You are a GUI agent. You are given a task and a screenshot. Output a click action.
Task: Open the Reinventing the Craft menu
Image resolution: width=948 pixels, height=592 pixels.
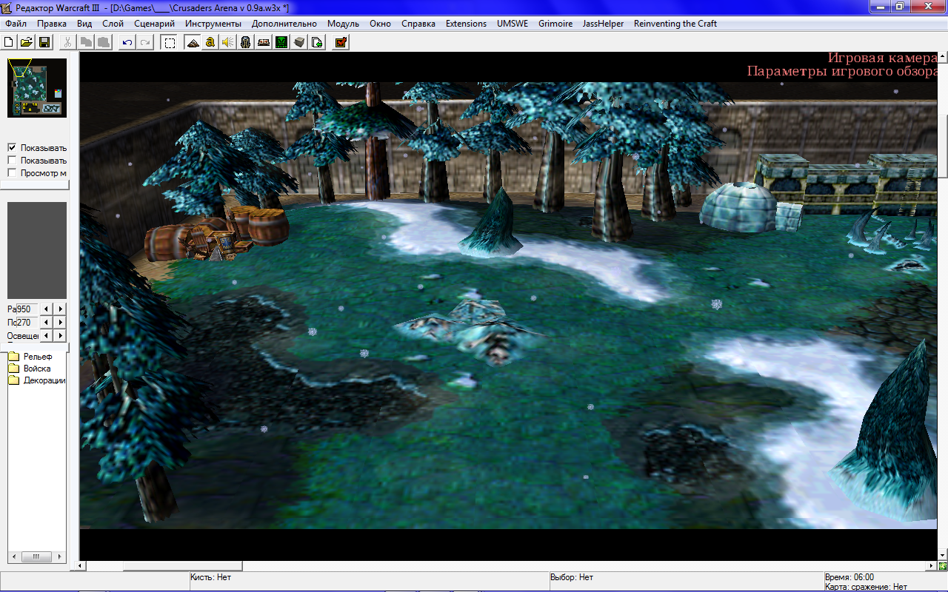pos(675,24)
